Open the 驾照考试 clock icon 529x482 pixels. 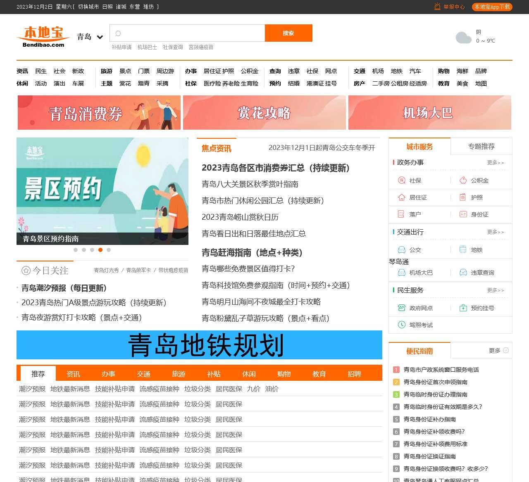pyautogui.click(x=401, y=325)
